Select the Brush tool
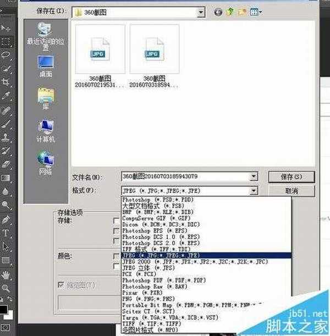330x336 pixels. (5, 124)
